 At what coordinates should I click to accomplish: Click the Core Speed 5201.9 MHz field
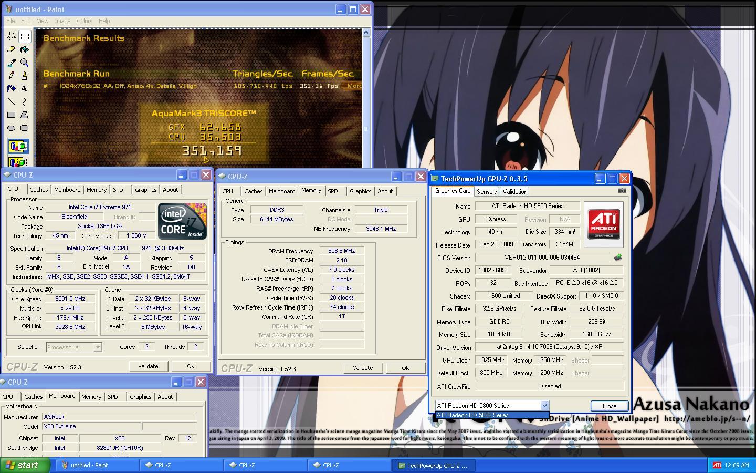[70, 299]
